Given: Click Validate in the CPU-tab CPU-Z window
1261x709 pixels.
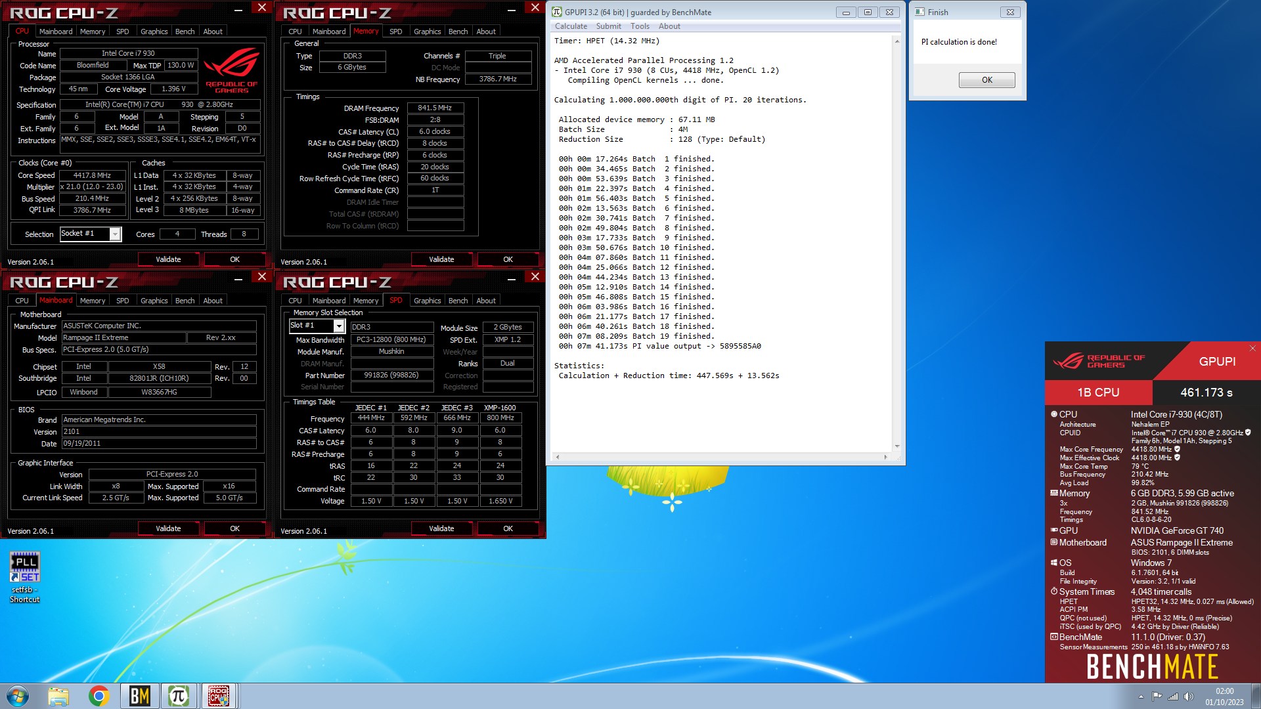Looking at the screenshot, I should point(168,259).
